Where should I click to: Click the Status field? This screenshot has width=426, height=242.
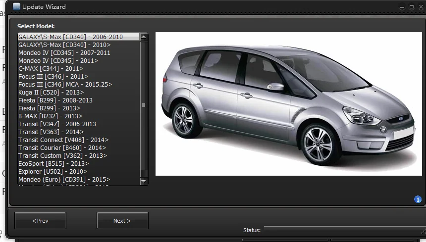pyautogui.click(x=344, y=230)
